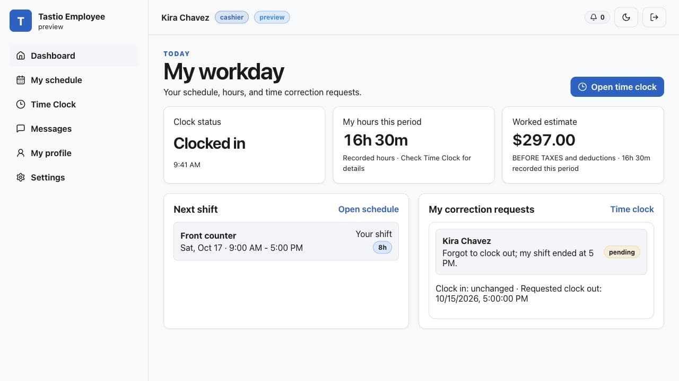Click the Dashboard home icon
Viewport: 679px width, 381px height.
pyautogui.click(x=21, y=56)
